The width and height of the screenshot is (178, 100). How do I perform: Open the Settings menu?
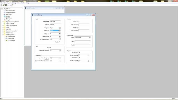coord(14,3)
